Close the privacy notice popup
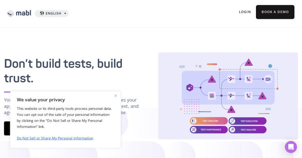Screen dimensions: 302x158 pos(116,96)
